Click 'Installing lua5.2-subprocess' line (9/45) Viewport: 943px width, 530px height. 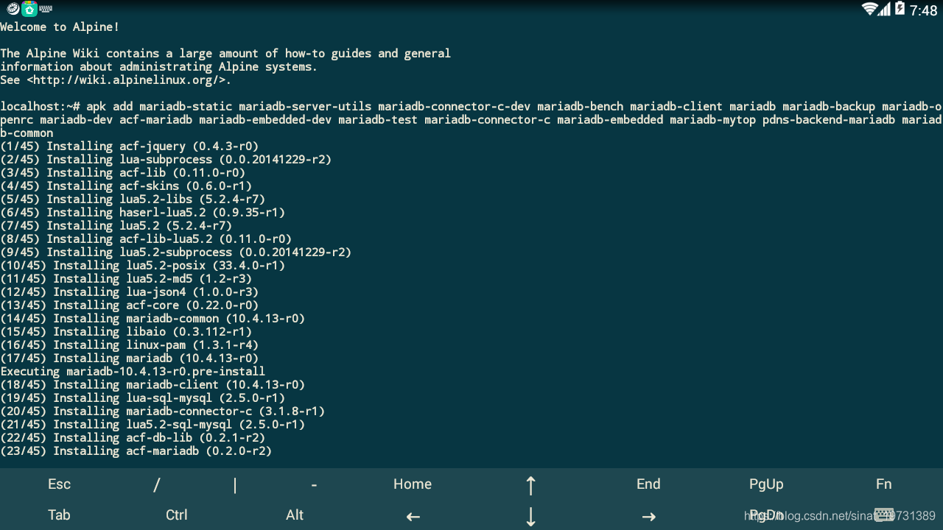coord(176,252)
